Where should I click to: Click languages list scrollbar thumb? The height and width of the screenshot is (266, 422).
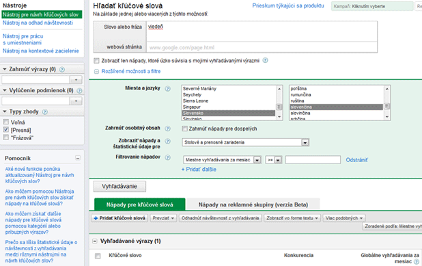(x=386, y=106)
